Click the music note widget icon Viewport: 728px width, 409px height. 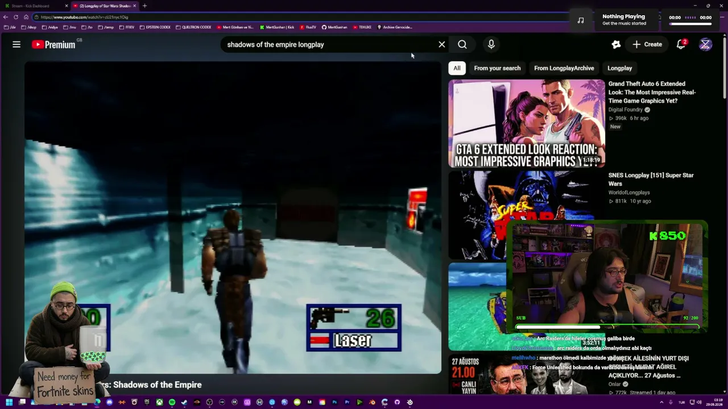pyautogui.click(x=580, y=20)
